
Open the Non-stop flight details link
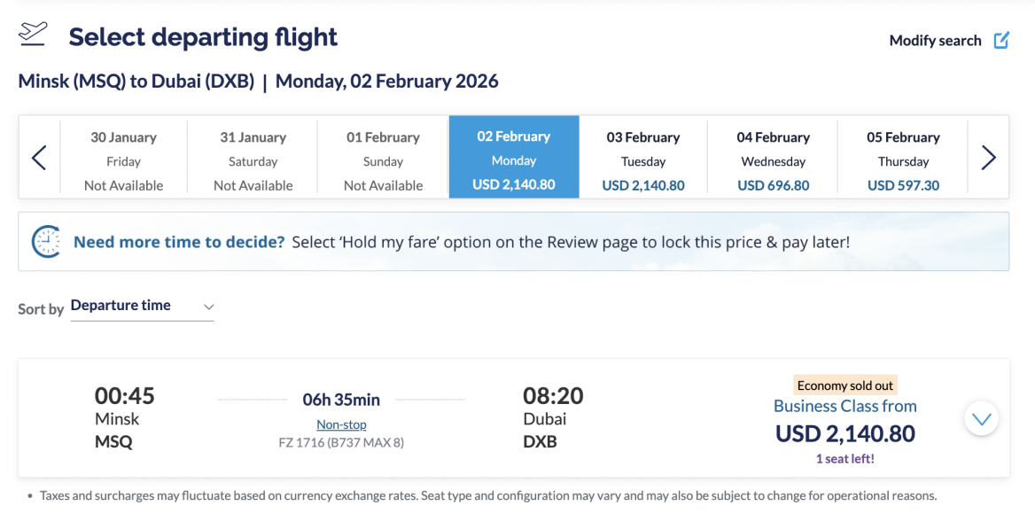[x=341, y=424]
